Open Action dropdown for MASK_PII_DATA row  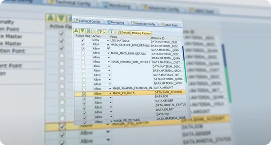(110, 93)
